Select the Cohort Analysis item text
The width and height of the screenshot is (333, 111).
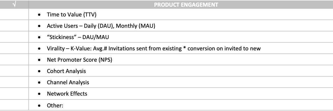click(x=66, y=71)
